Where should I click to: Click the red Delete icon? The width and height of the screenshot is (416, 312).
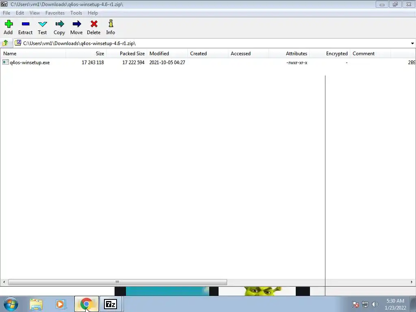[94, 24]
